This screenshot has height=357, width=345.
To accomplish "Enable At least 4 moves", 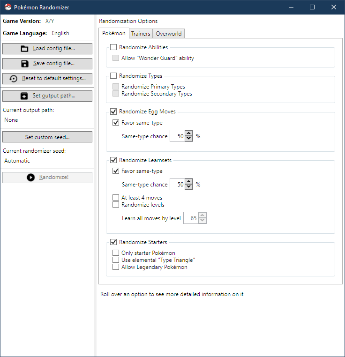I will click(x=116, y=197).
